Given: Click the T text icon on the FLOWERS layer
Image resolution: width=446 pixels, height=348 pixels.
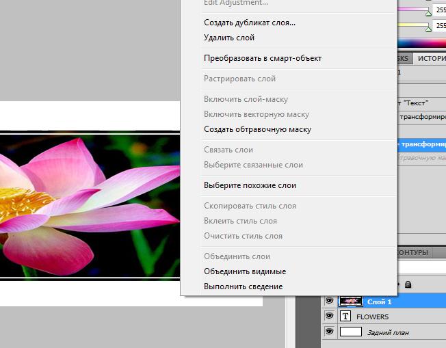Looking at the screenshot, I should pos(345,317).
